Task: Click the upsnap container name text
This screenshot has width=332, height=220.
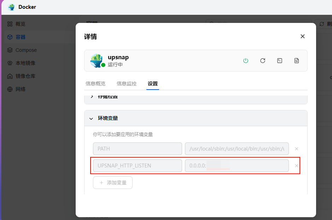Action: point(118,57)
